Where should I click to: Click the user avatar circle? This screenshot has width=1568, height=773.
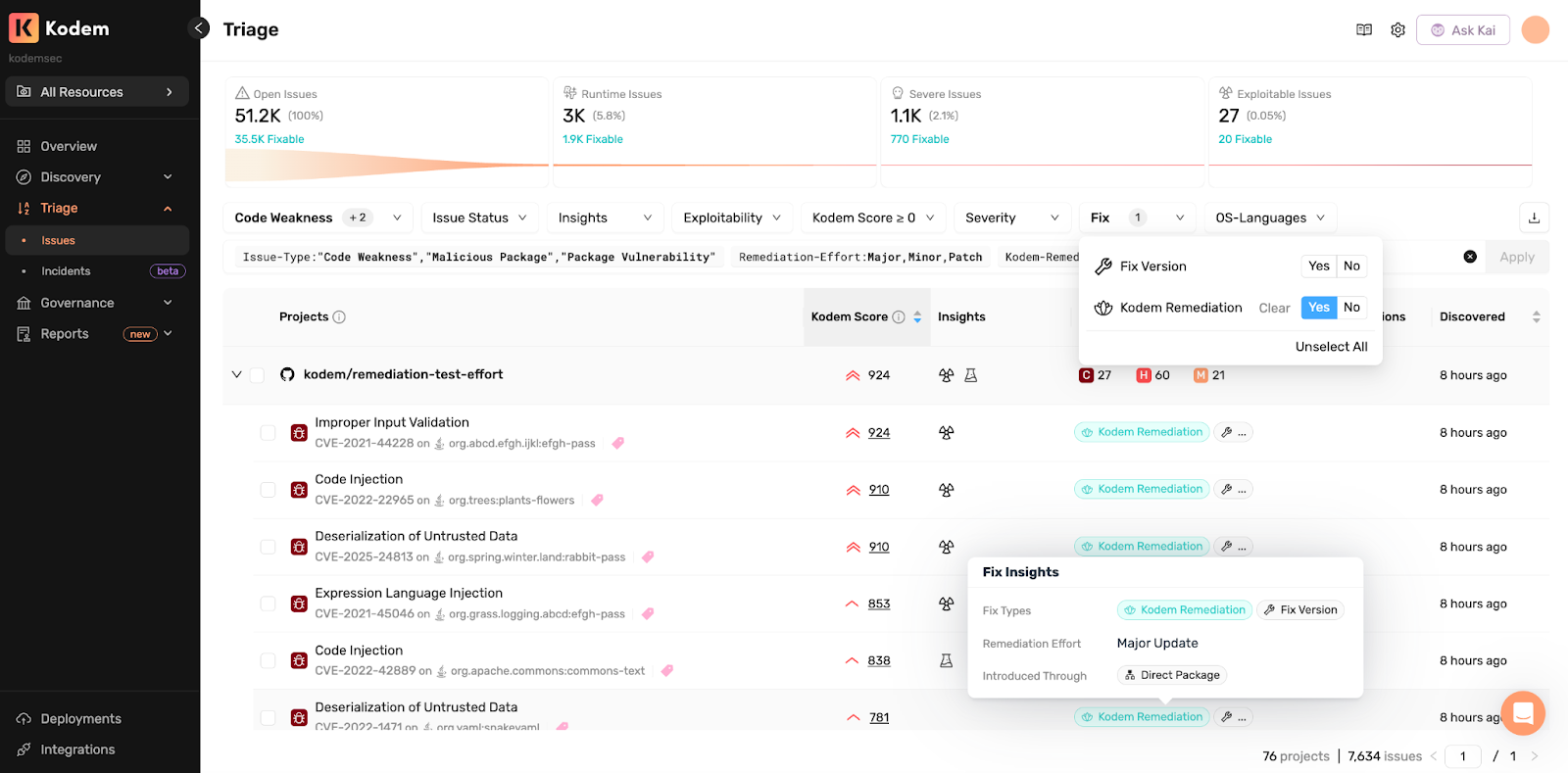(x=1535, y=30)
